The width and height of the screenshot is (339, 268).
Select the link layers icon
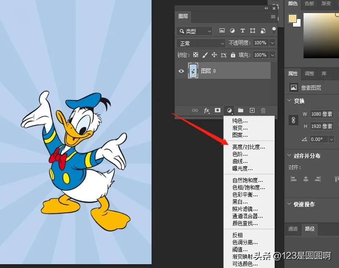pos(195,110)
